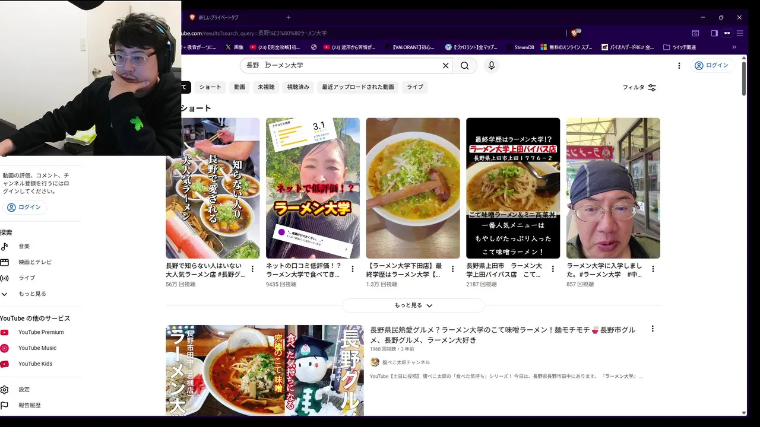Open the 腹ぺこ太郎チャンネル channel link
This screenshot has height=427, width=760.
point(406,362)
